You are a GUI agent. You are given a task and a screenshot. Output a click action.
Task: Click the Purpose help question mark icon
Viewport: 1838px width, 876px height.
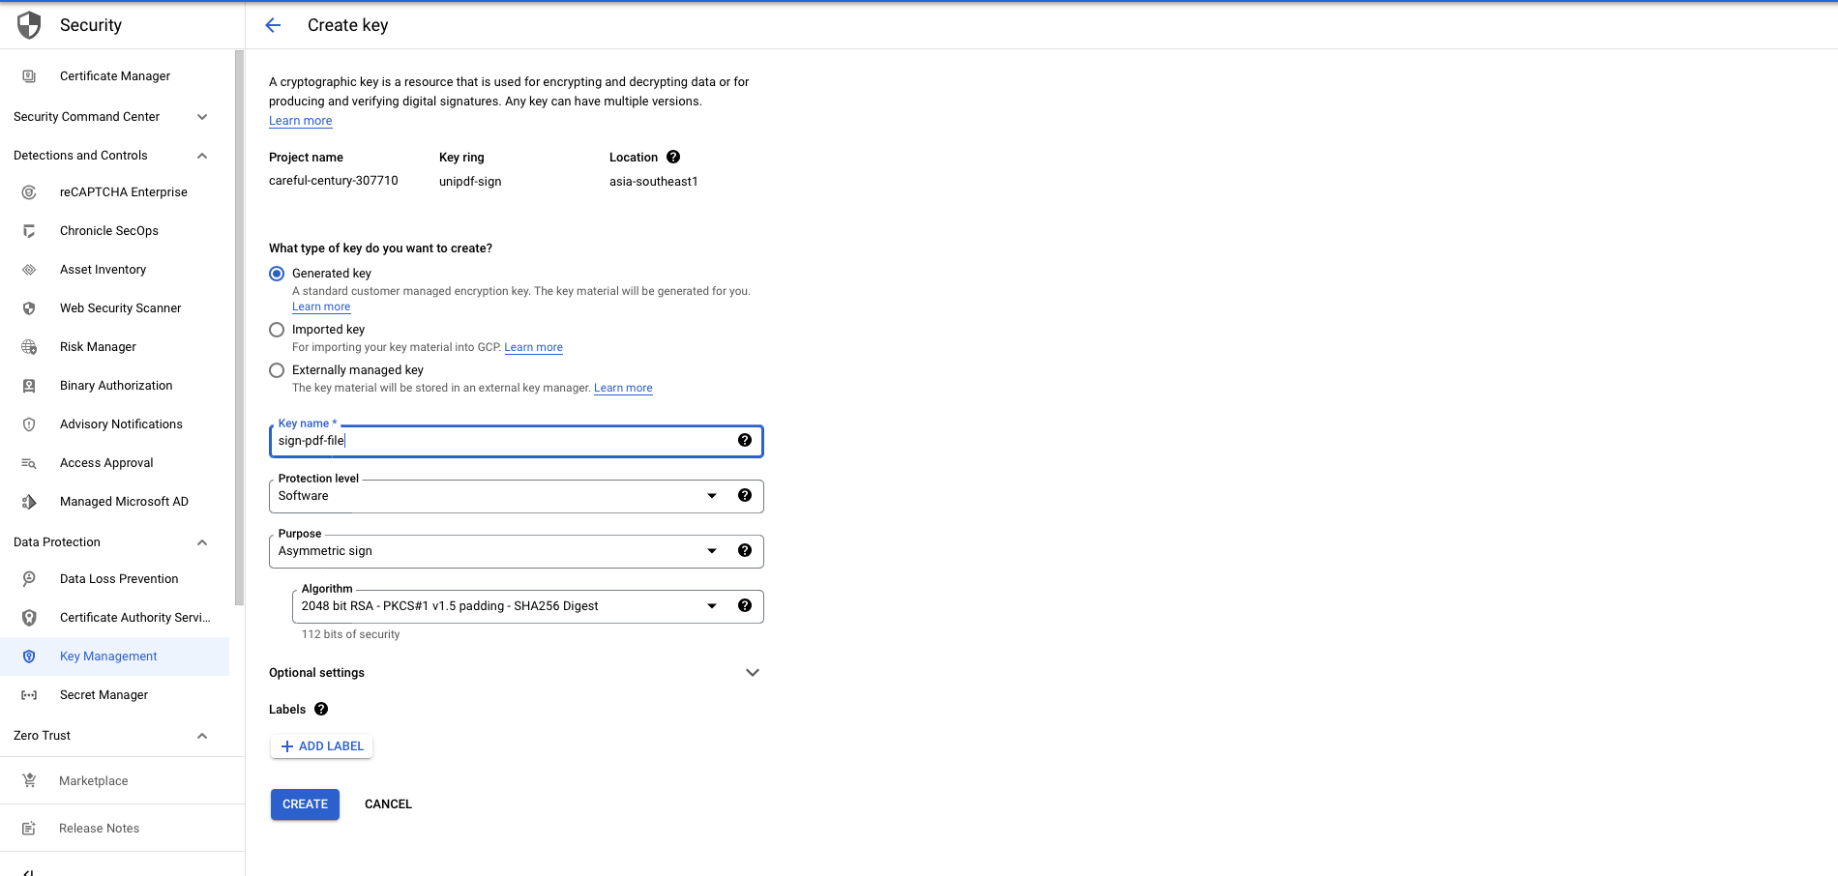coord(744,550)
